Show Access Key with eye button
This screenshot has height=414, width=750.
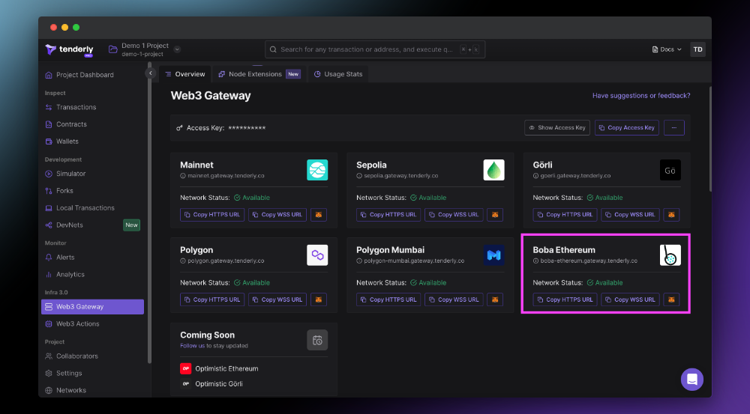tap(556, 128)
